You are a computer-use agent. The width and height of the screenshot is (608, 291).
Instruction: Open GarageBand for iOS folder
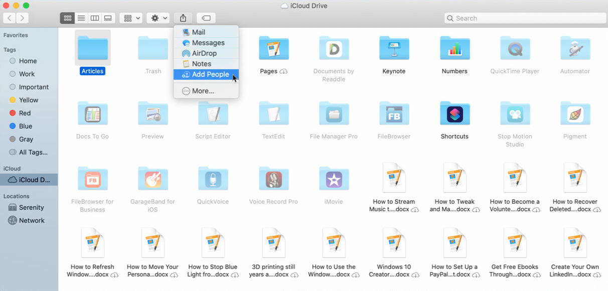tap(153, 179)
